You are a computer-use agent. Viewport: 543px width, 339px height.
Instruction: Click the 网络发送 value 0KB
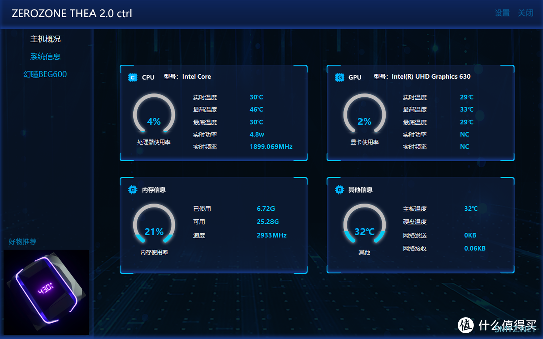pos(470,235)
